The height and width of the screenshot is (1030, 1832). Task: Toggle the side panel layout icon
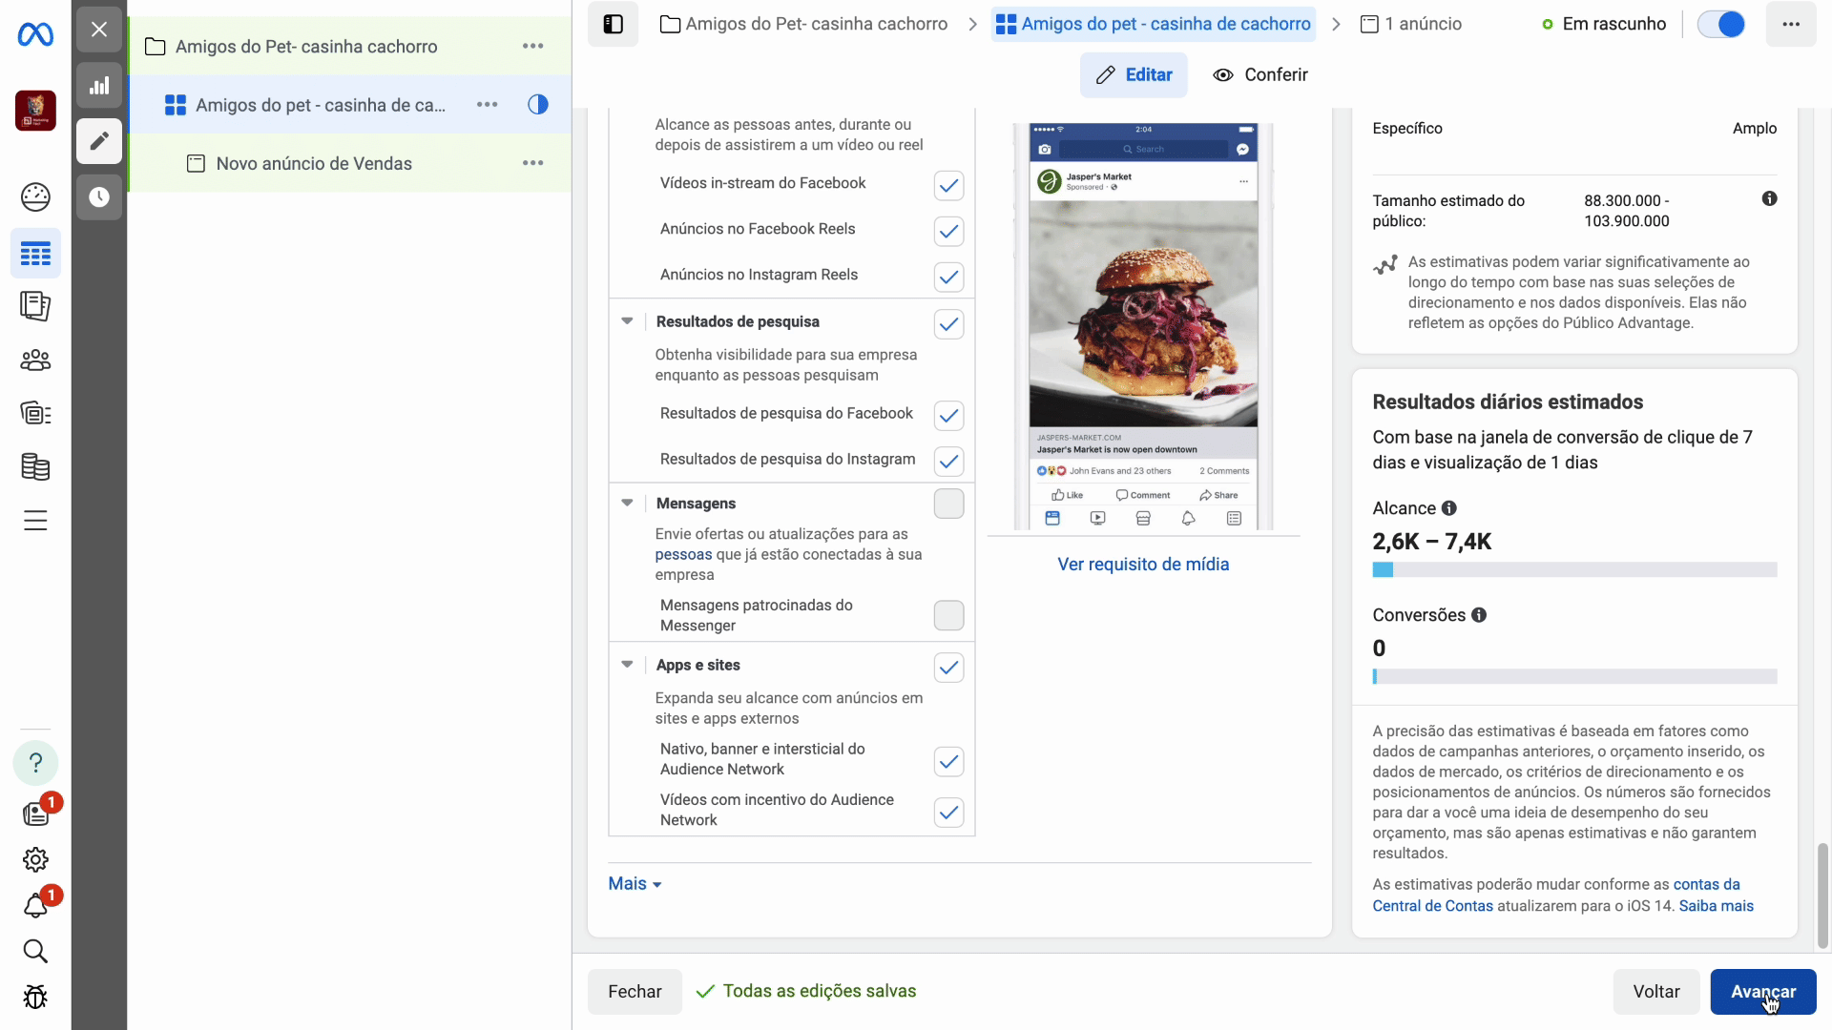pos(613,24)
